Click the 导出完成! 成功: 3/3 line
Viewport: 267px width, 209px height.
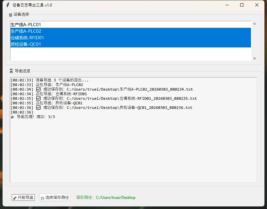pos(33,117)
